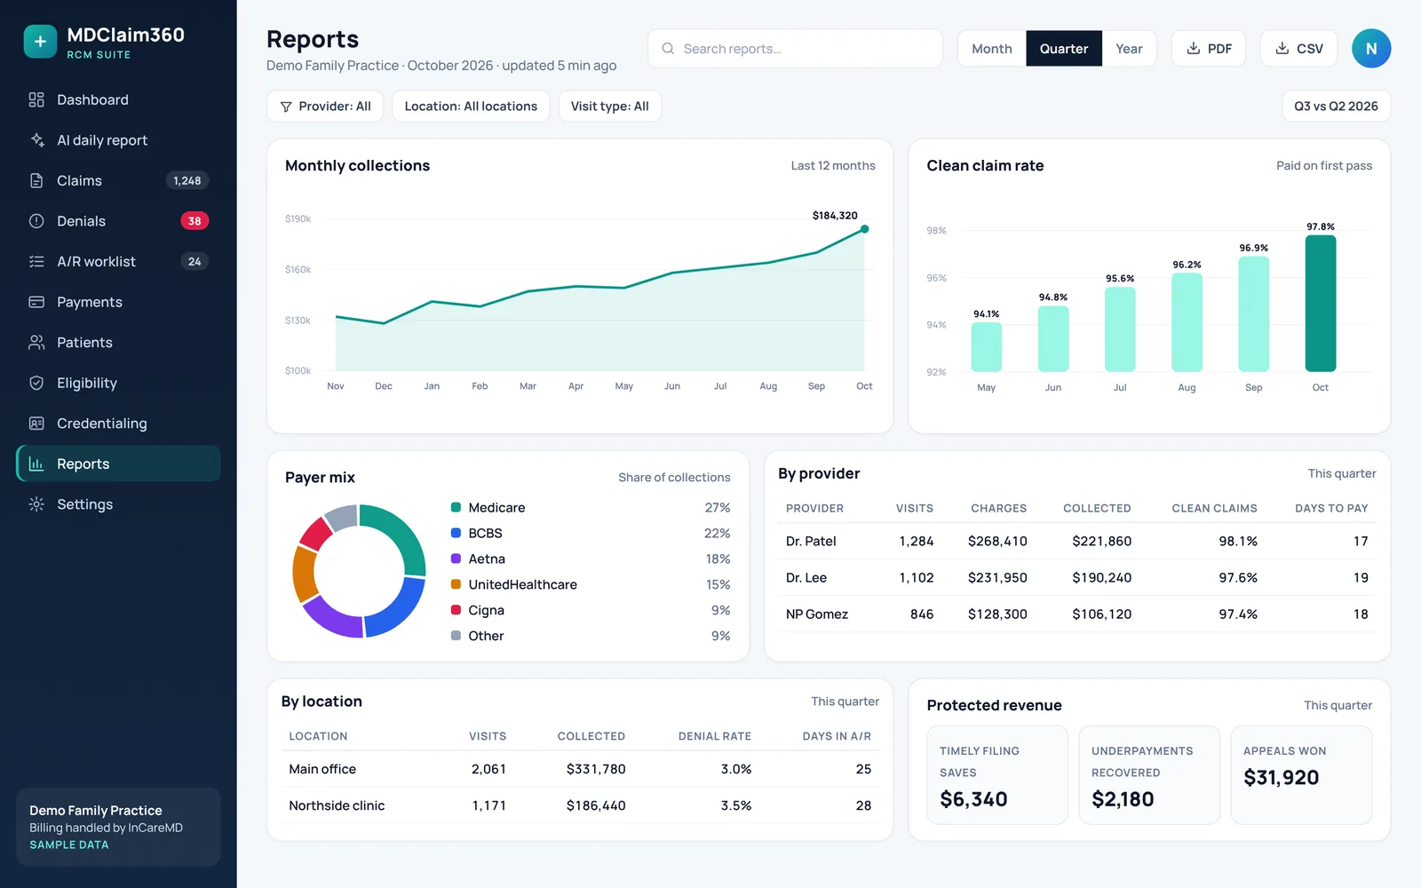The height and width of the screenshot is (888, 1421).
Task: Switch the period to Year
Action: pos(1129,49)
